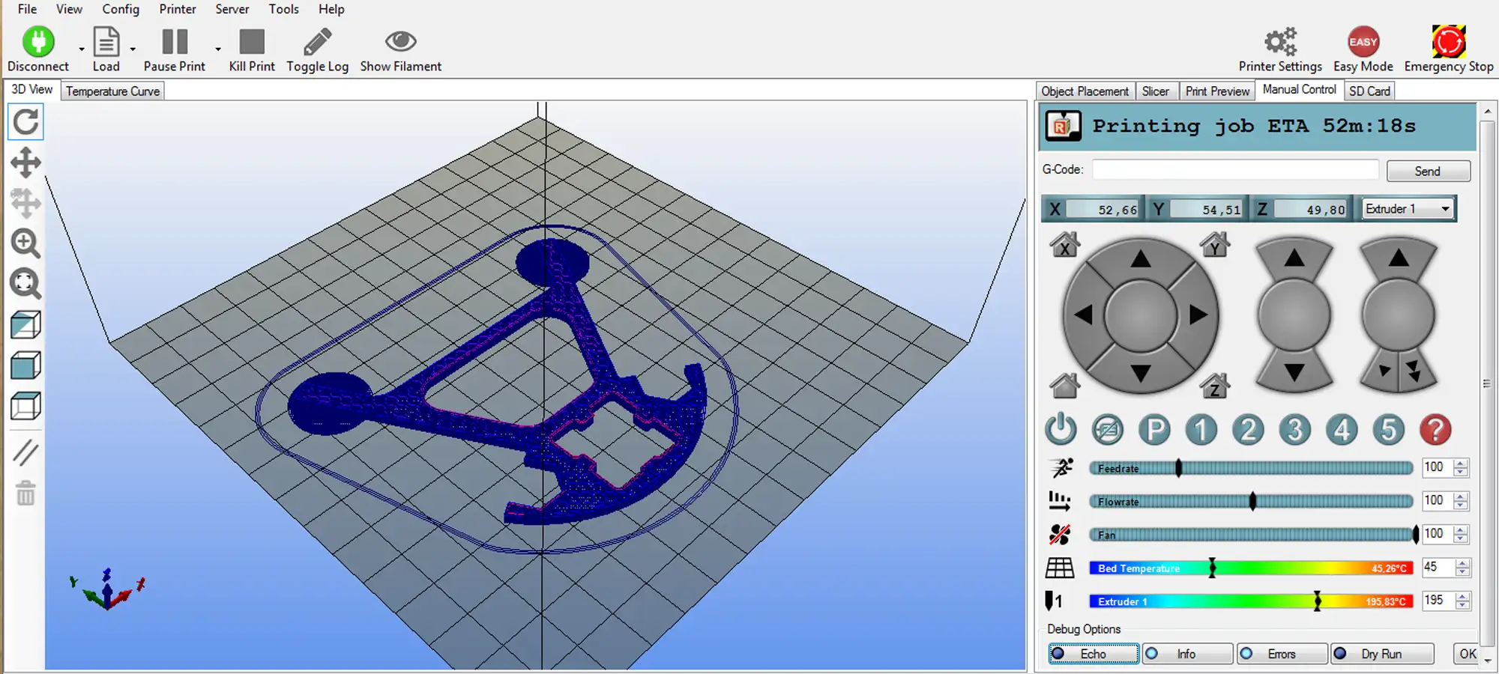Open Printer Settings gears icon

pos(1280,41)
